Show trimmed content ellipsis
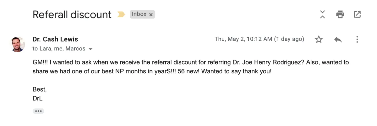 click(x=38, y=111)
